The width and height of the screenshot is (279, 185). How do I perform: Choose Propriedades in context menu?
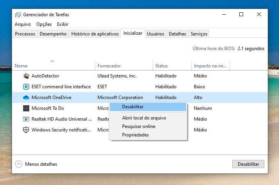click(x=148, y=135)
